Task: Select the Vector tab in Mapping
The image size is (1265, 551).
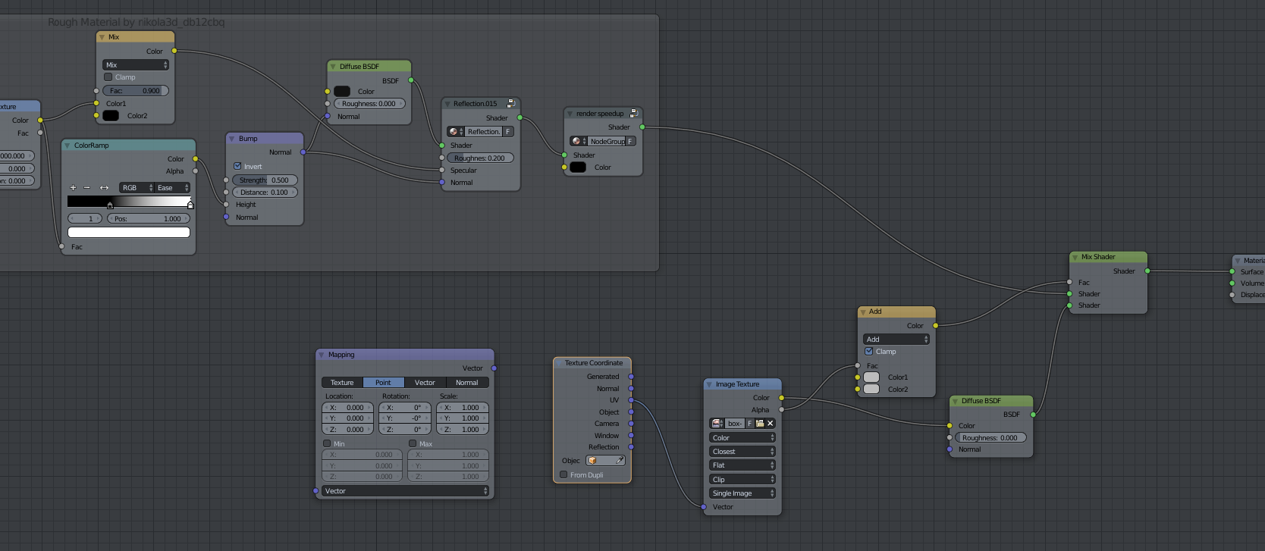Action: tap(425, 383)
